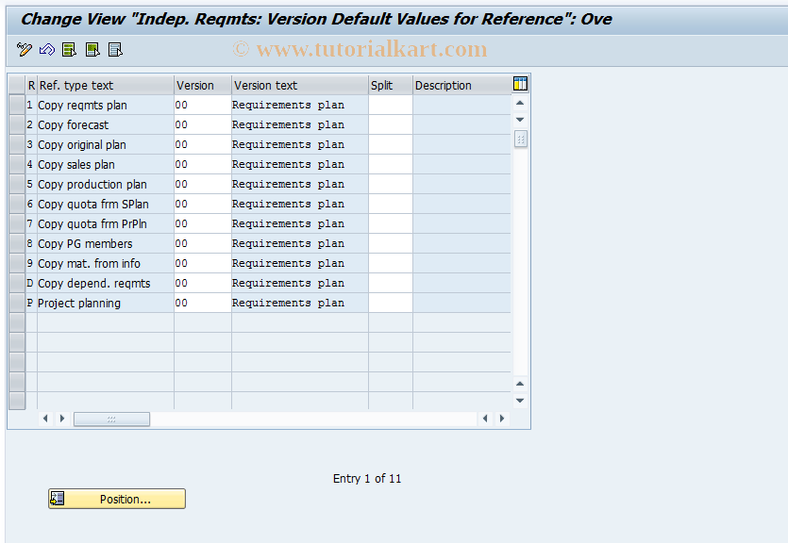Click the right-side horizontal scroll-right arrow

[x=501, y=418]
